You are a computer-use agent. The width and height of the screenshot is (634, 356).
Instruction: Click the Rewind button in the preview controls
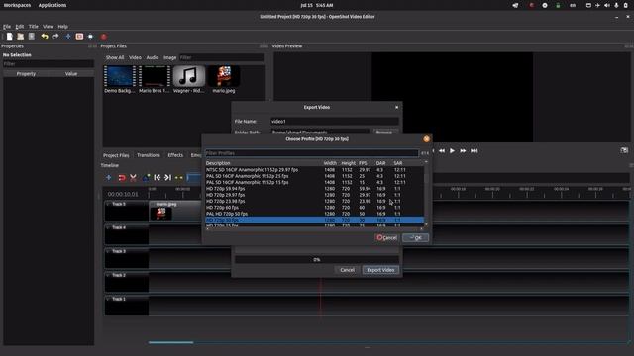(x=442, y=151)
